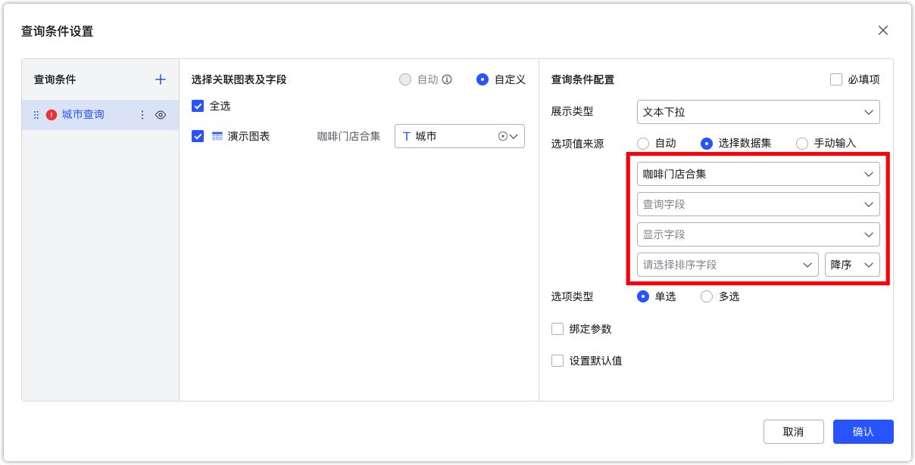Click the drag handle icon before 城市查询
The width and height of the screenshot is (915, 465).
click(x=36, y=114)
